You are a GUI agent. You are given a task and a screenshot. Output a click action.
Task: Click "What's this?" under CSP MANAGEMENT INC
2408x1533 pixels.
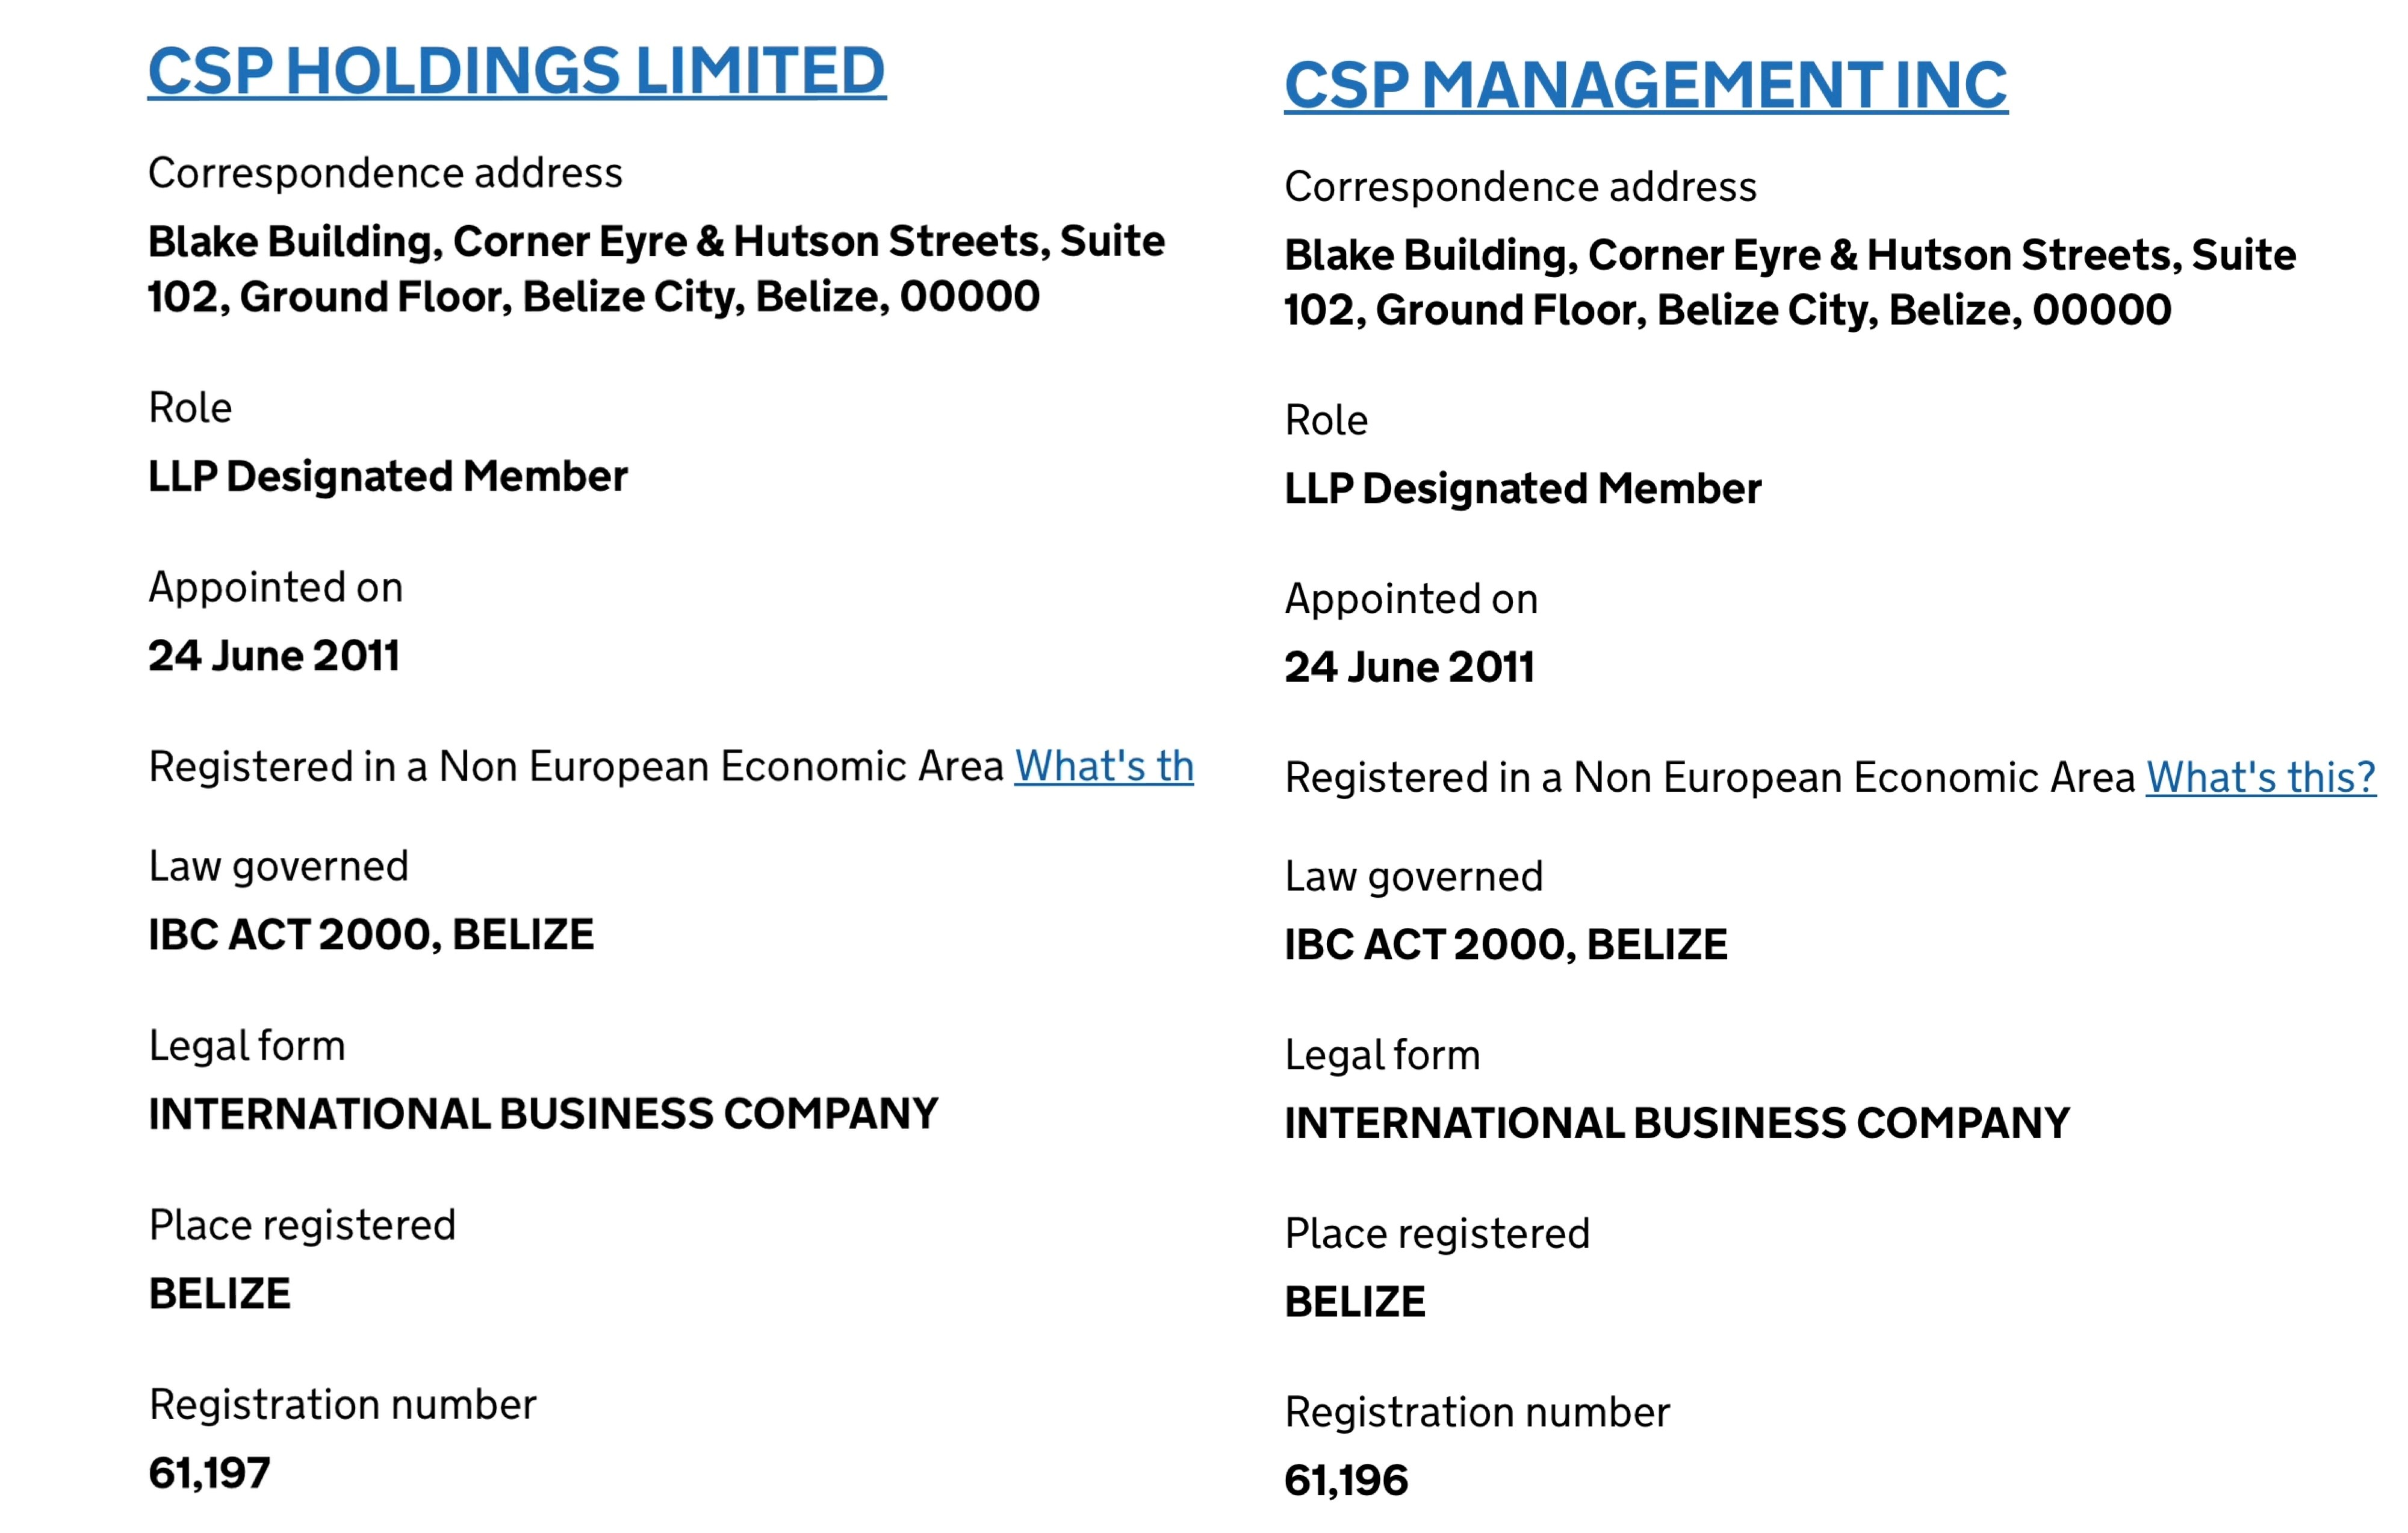[x=2260, y=778]
